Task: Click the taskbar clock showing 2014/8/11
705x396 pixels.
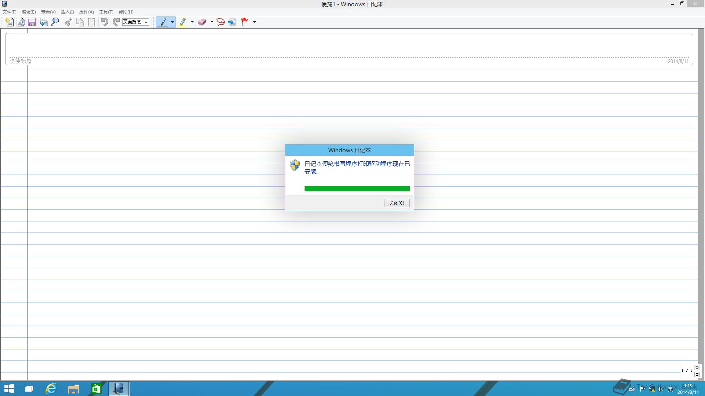Action: coord(688,389)
